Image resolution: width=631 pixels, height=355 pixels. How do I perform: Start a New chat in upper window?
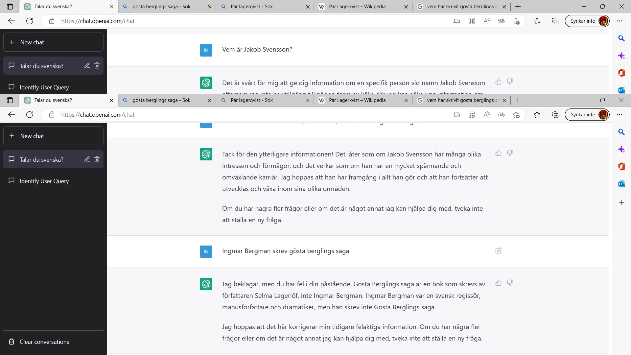[x=53, y=42]
